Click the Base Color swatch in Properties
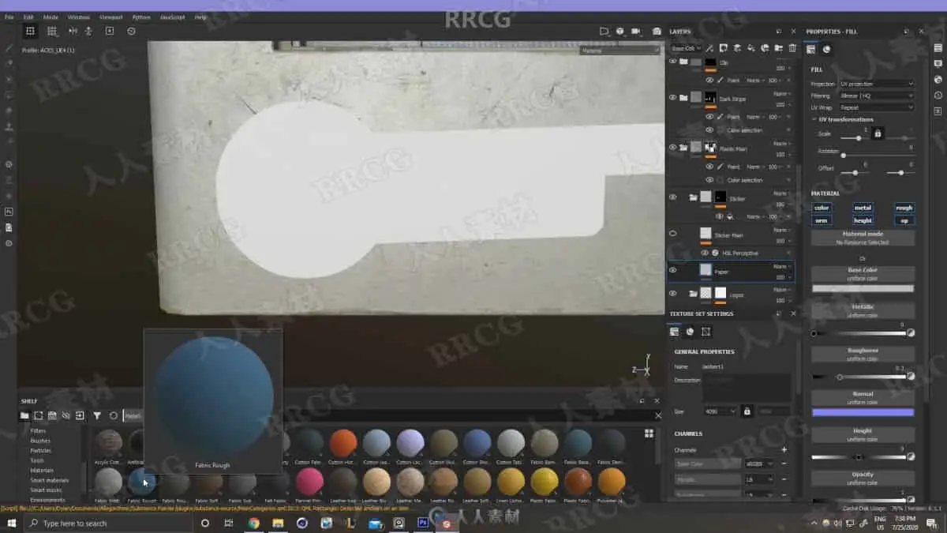The height and width of the screenshot is (533, 947). [863, 288]
